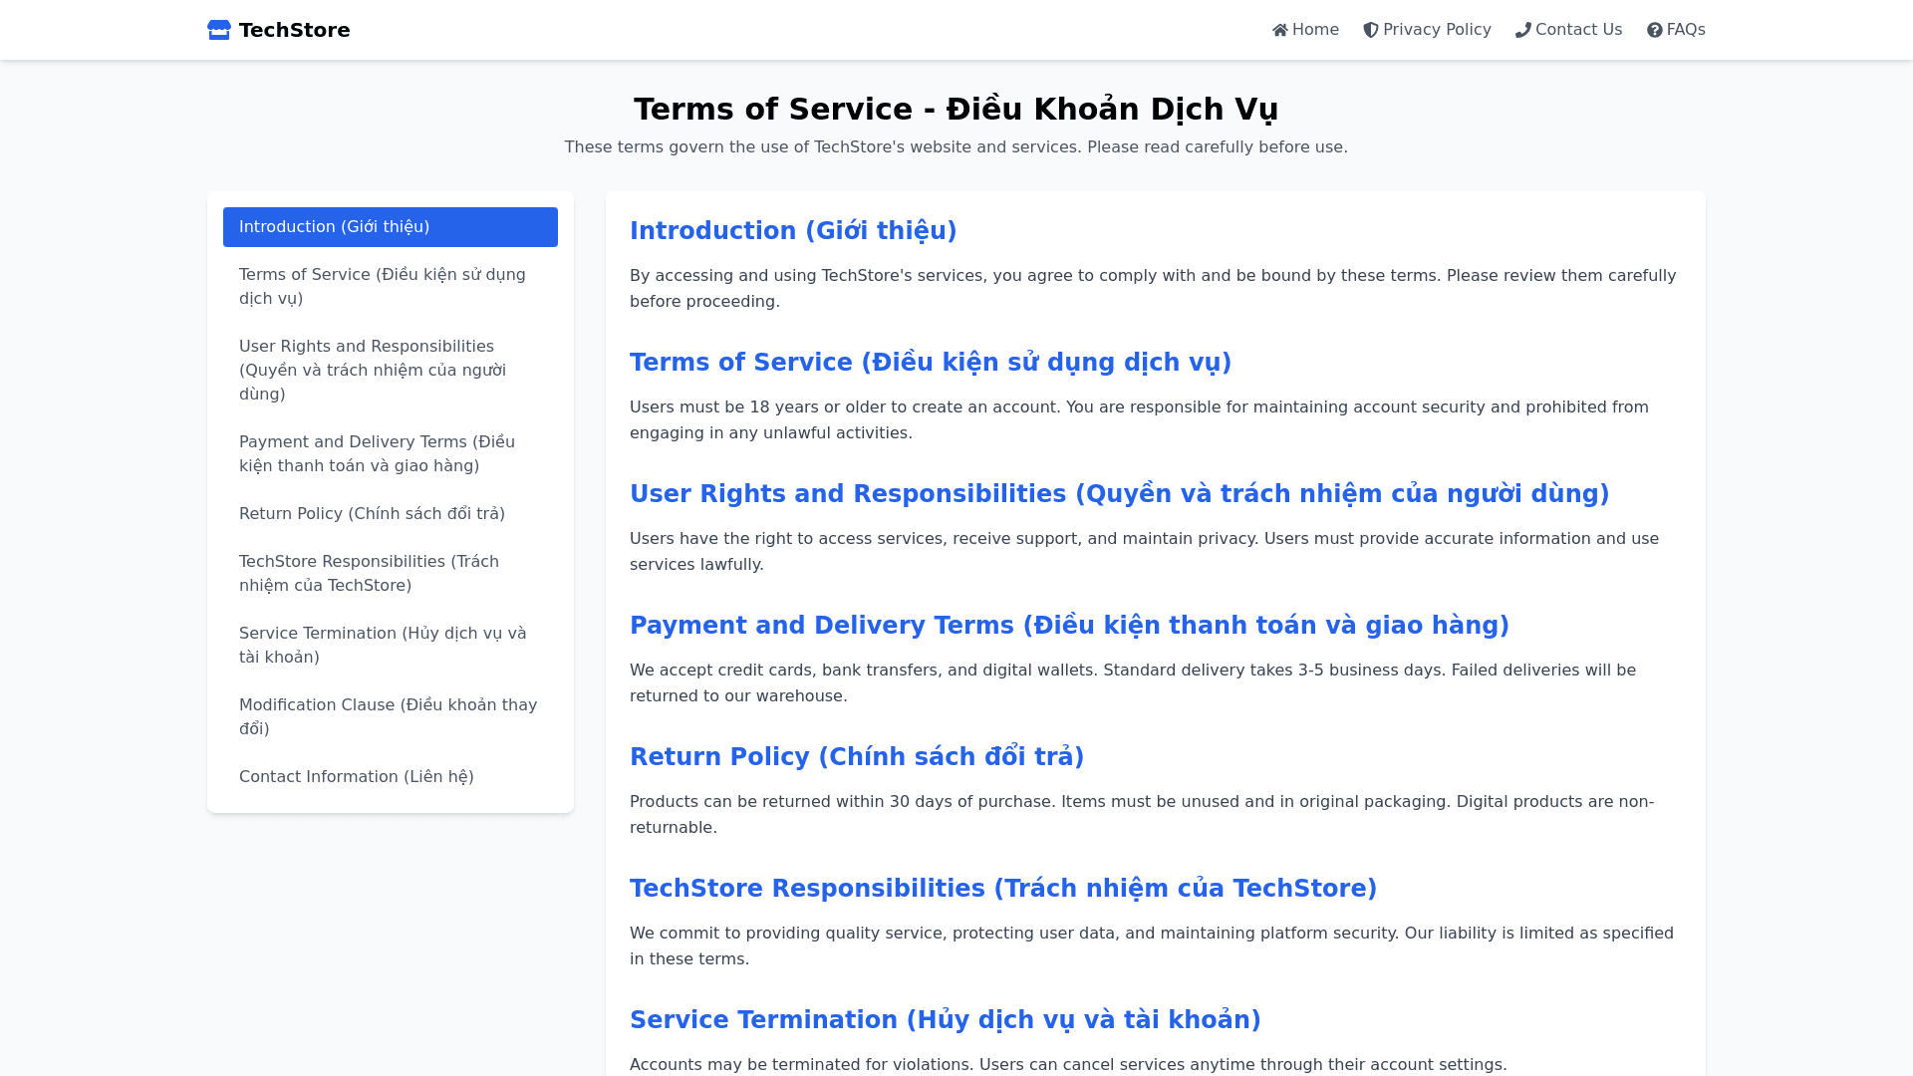Open Modification Clause sidebar item
This screenshot has width=1913, height=1076.
pyautogui.click(x=390, y=717)
